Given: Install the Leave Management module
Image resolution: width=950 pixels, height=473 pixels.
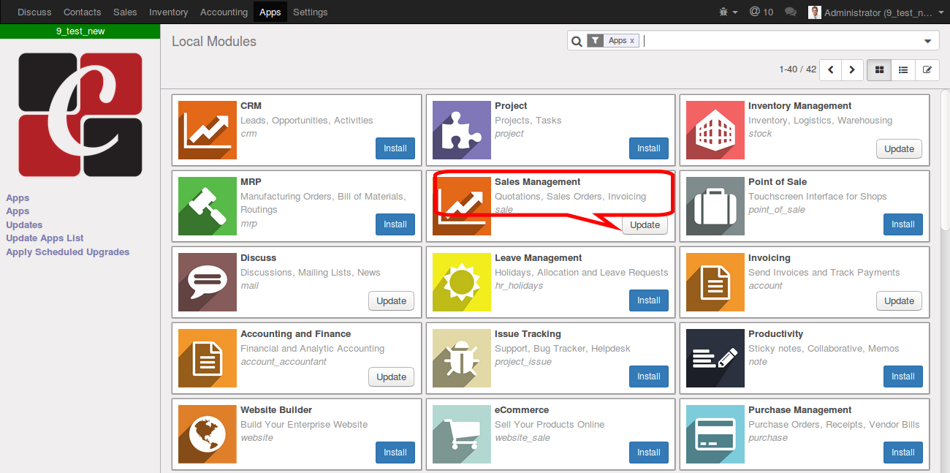Looking at the screenshot, I should [x=649, y=300].
